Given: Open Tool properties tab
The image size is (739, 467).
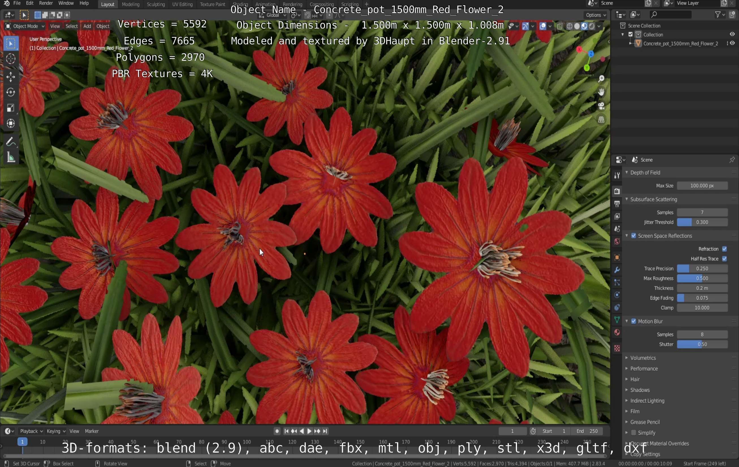Looking at the screenshot, I should point(617,175).
